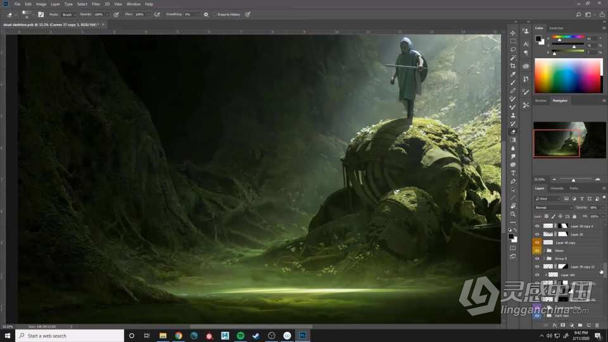Open Character panel A icon
Viewport: 608px width, 342px height.
point(526,44)
